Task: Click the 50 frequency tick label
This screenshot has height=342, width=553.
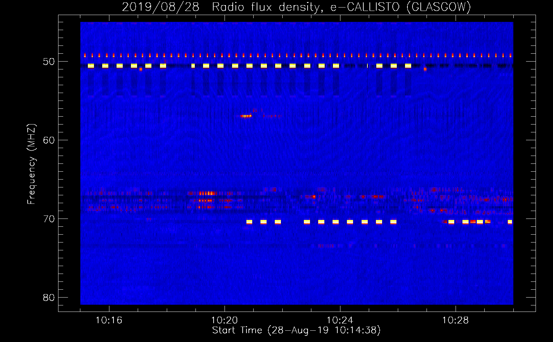Action: point(49,62)
